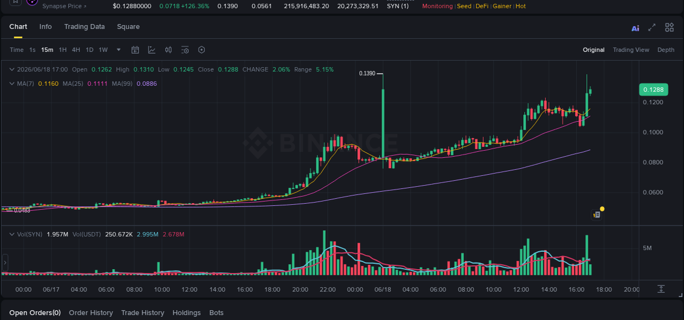The image size is (684, 320).
Task: Click the current price label 0.1288
Action: point(653,90)
